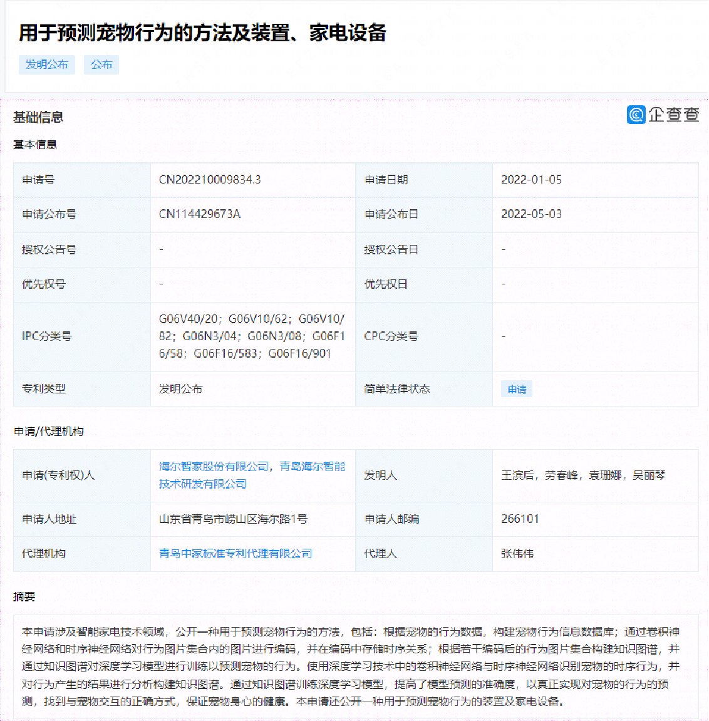
Task: Select the application number CN202210009834.3
Action: (x=210, y=180)
